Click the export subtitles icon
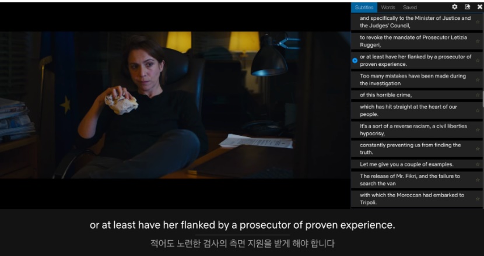Screen dimensions: 484x256 pyautogui.click(x=467, y=7)
